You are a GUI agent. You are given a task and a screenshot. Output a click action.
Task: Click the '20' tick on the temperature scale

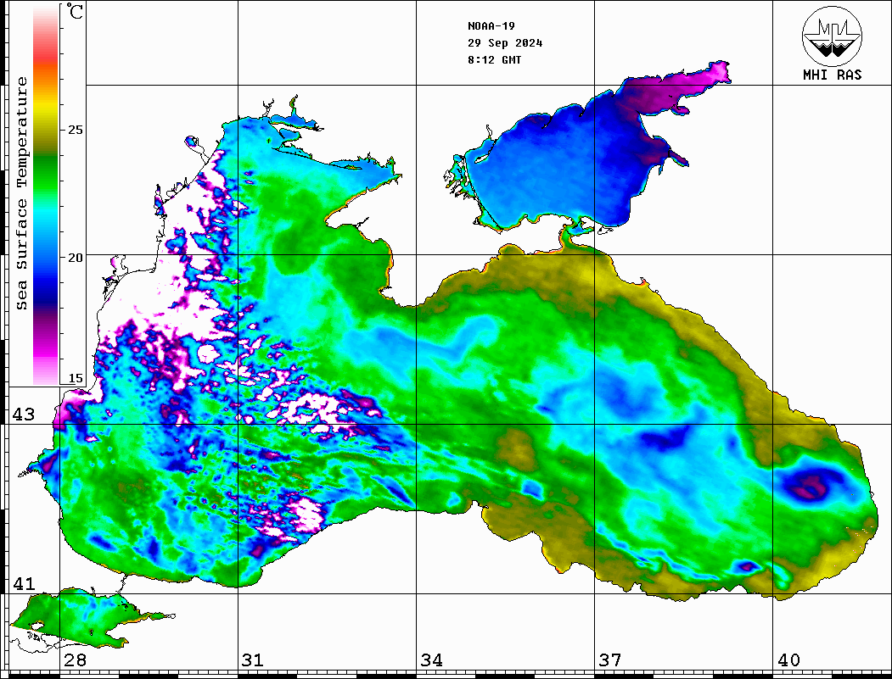point(75,258)
